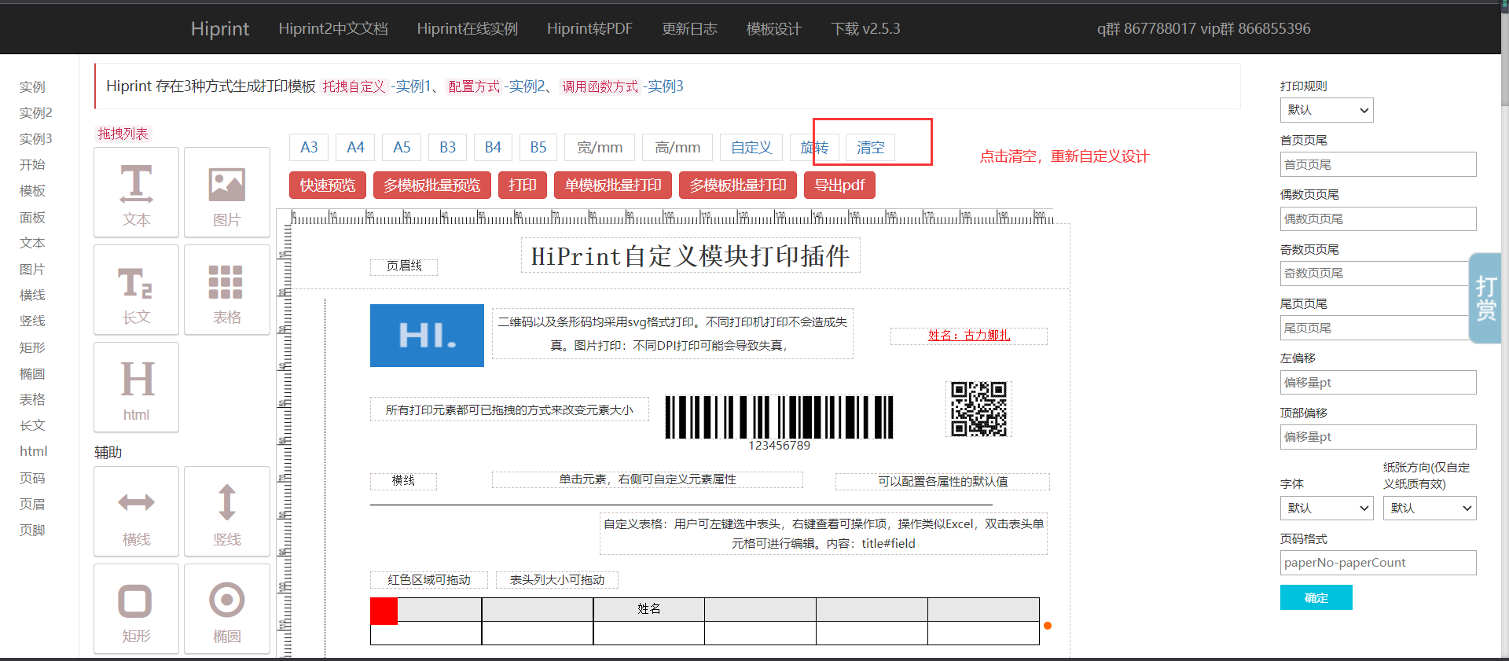Image resolution: width=1509 pixels, height=661 pixels.
Task: Click the 多模板批量预览 button
Action: click(432, 185)
